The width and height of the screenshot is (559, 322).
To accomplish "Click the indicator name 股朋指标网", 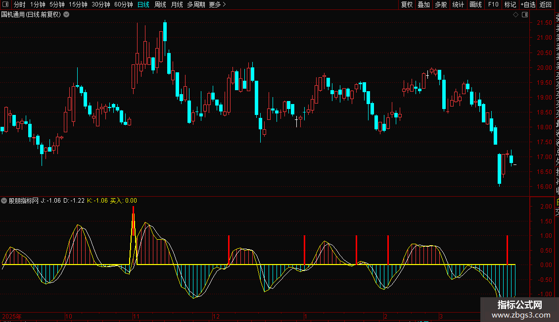I will [24, 201].
